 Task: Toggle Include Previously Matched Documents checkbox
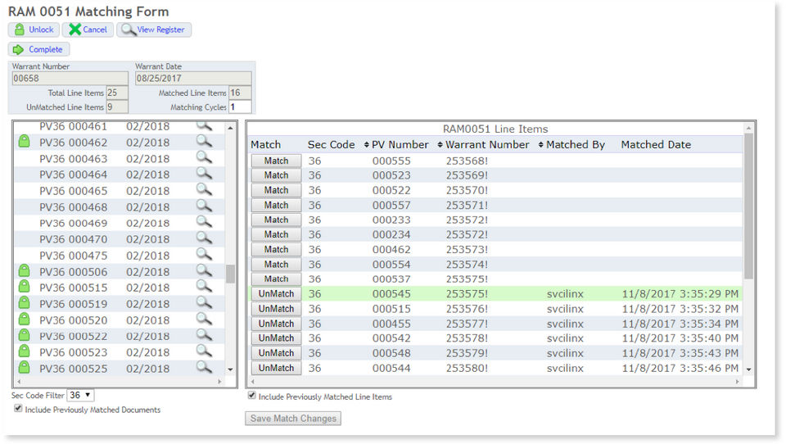[x=18, y=409]
